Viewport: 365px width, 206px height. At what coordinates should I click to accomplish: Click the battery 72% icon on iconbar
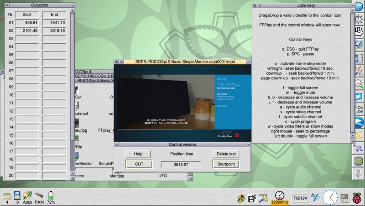(x=51, y=196)
